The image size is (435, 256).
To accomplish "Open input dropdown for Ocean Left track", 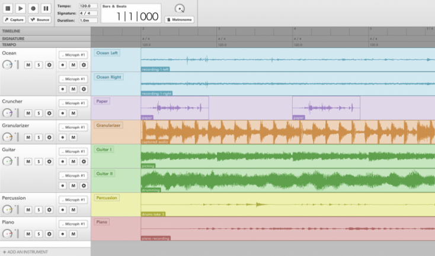I will tap(73, 54).
